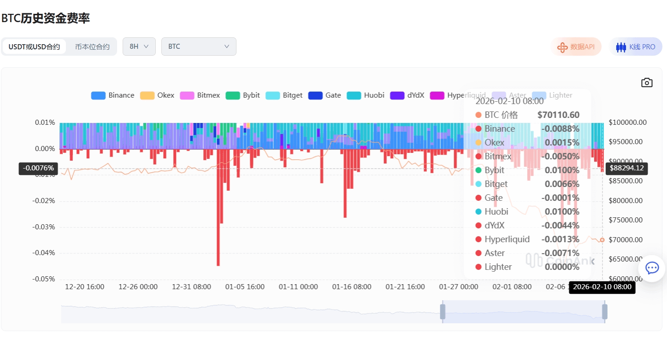Open the 8H interval dropdown

tap(139, 47)
